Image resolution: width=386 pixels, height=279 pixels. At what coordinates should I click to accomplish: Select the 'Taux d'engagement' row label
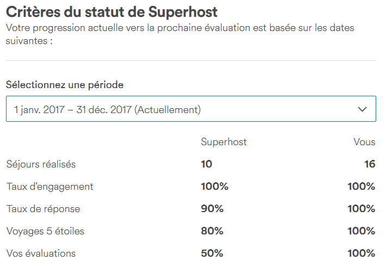coord(50,187)
